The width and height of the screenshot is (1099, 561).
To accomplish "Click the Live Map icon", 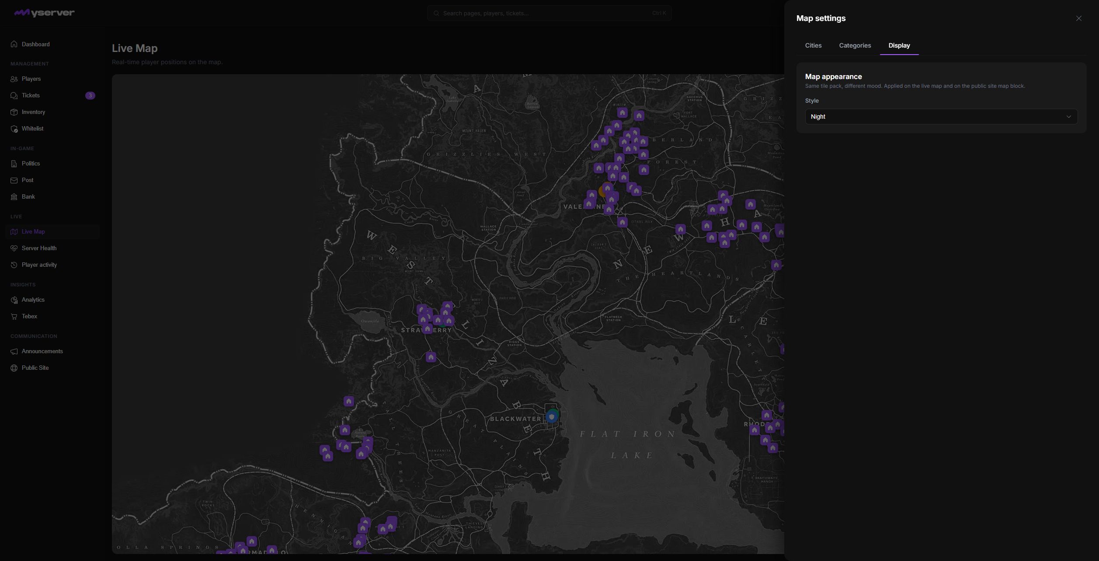I will [14, 232].
